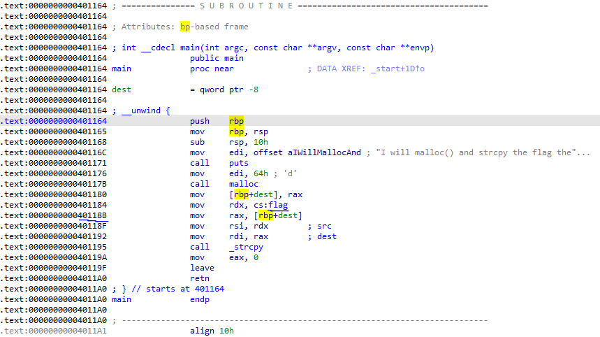Click '[rbp+dest]' in 'mov [rbp+dest], rax'

(254, 194)
